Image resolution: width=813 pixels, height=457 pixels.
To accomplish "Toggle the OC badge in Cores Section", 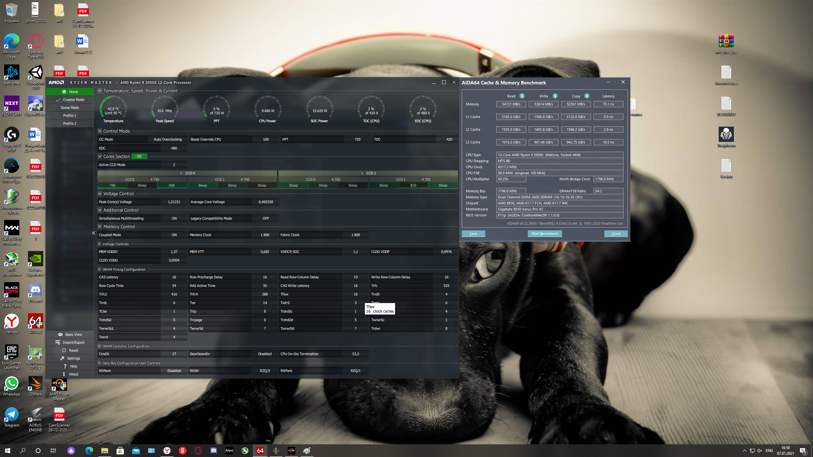I will coord(139,156).
